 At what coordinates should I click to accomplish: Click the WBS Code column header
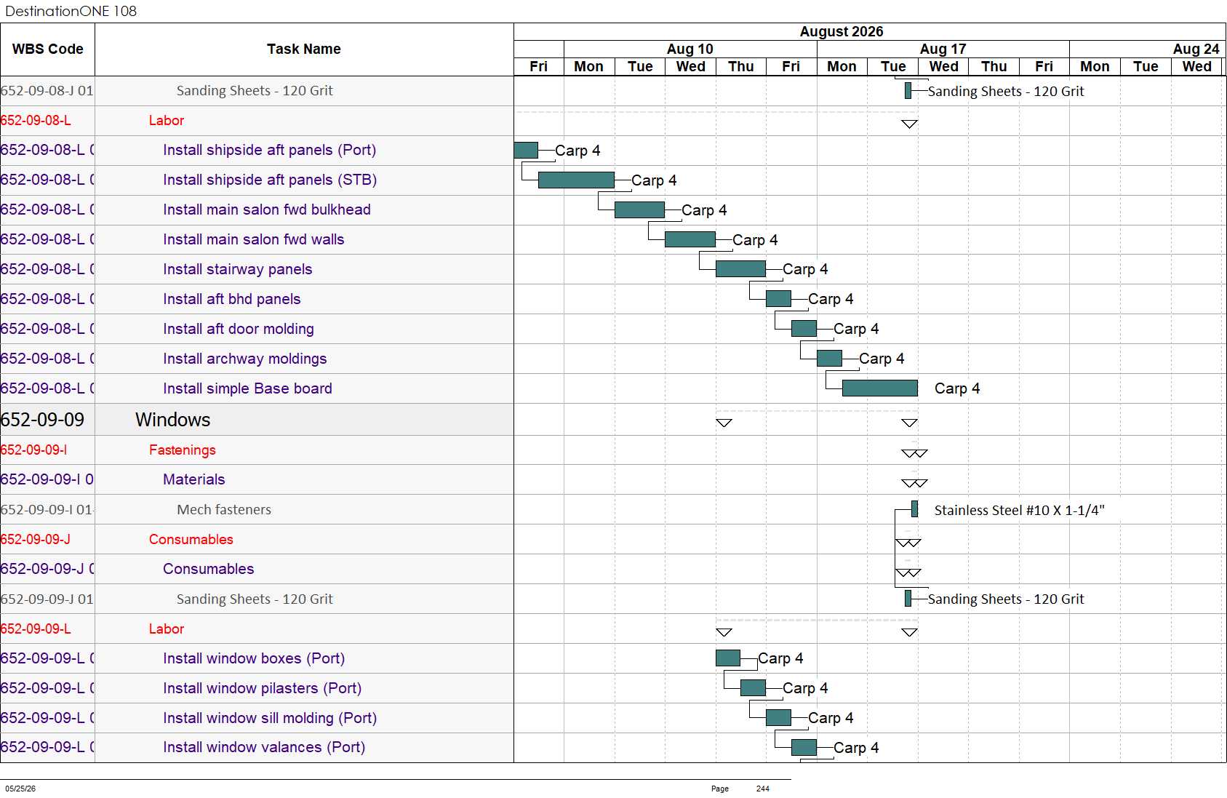pyautogui.click(x=47, y=49)
